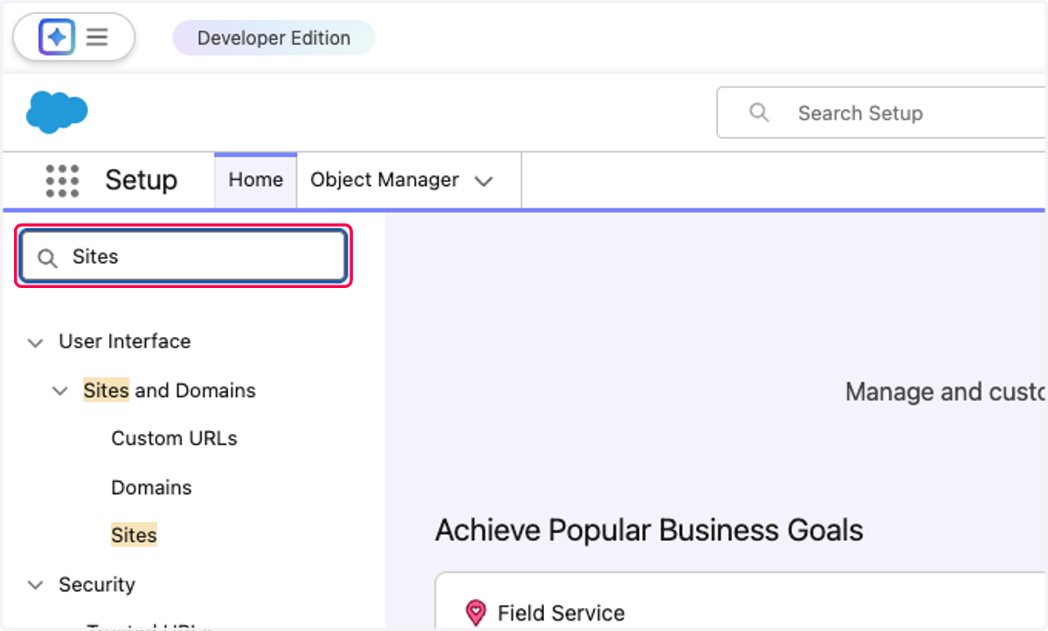Focus the Search Setup field

882,113
